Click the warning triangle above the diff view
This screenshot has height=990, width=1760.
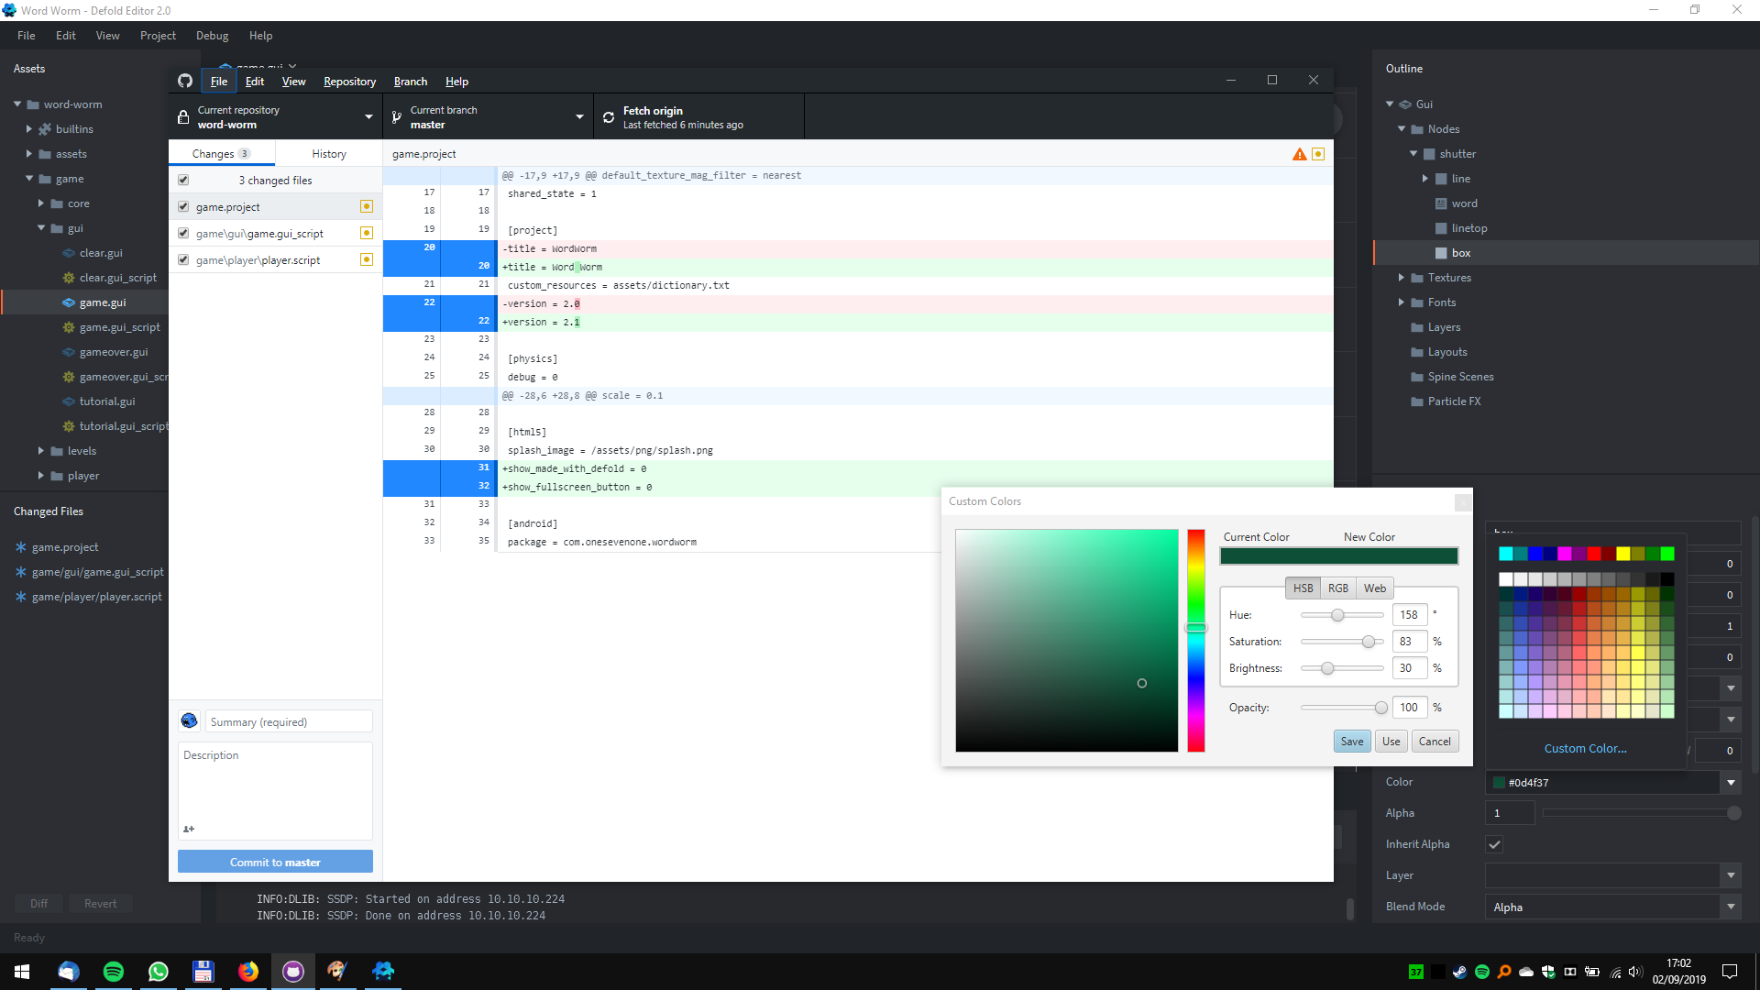pyautogui.click(x=1299, y=154)
